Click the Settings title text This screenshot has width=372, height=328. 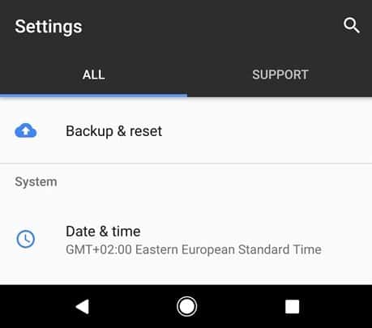tap(49, 27)
